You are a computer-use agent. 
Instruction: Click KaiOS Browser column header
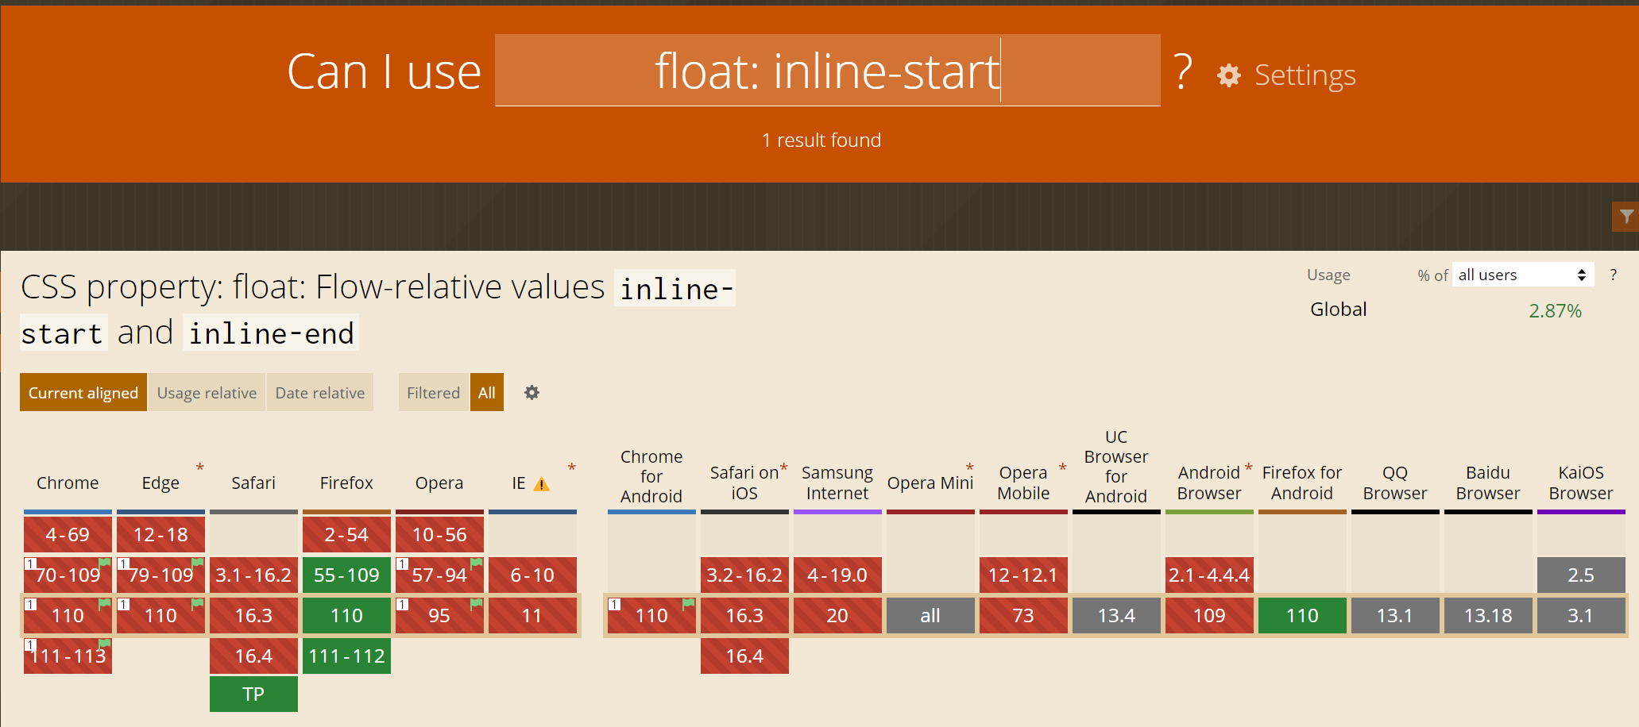click(x=1581, y=483)
